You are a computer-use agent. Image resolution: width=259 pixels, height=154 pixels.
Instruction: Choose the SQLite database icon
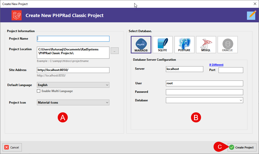163,45
